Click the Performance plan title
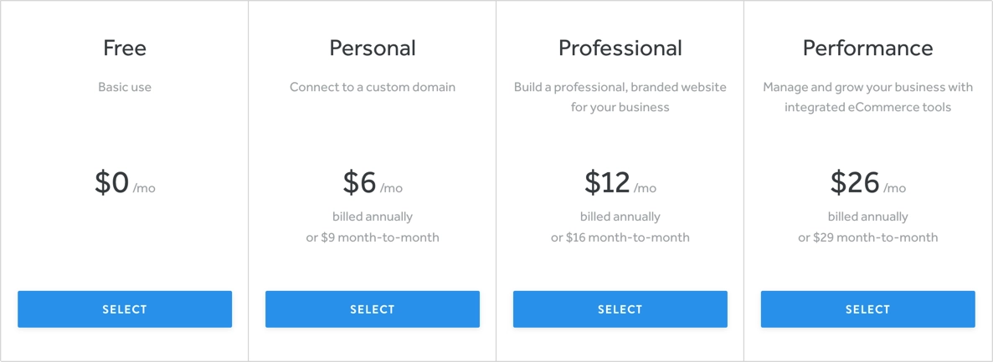The width and height of the screenshot is (993, 362). coord(867,48)
